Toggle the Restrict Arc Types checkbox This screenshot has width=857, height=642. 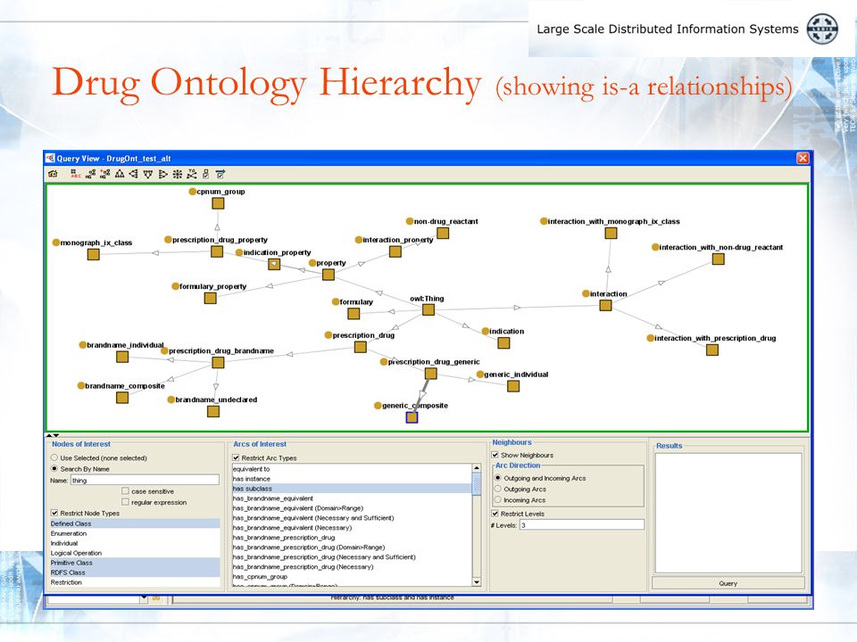(x=236, y=458)
